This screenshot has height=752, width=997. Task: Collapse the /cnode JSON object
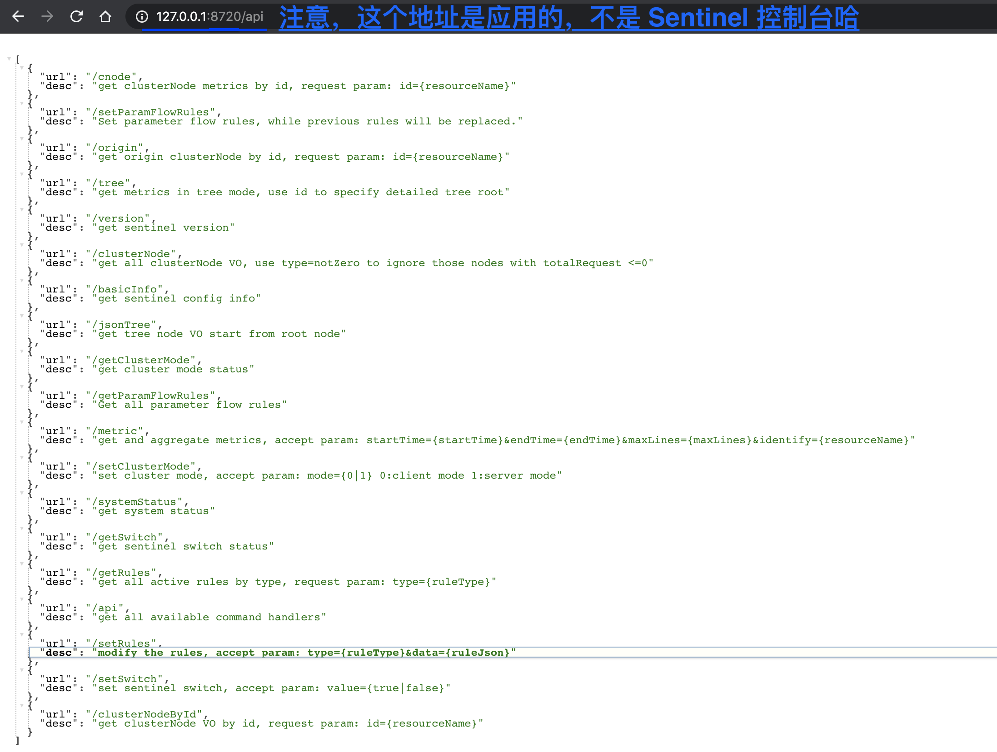click(21, 67)
